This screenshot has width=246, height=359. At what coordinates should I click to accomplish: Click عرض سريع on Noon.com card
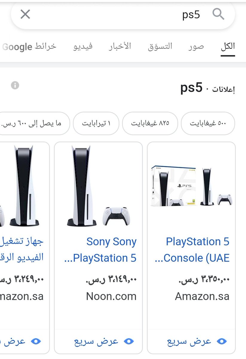point(96,341)
